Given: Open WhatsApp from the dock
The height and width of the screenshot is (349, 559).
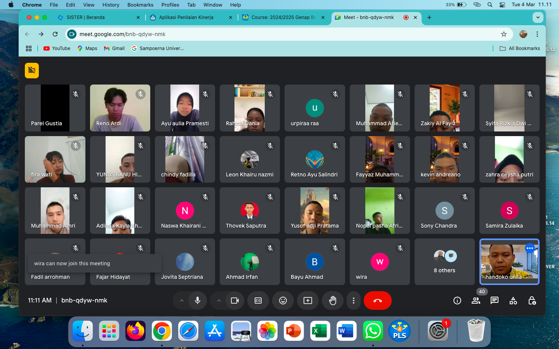Looking at the screenshot, I should [373, 331].
